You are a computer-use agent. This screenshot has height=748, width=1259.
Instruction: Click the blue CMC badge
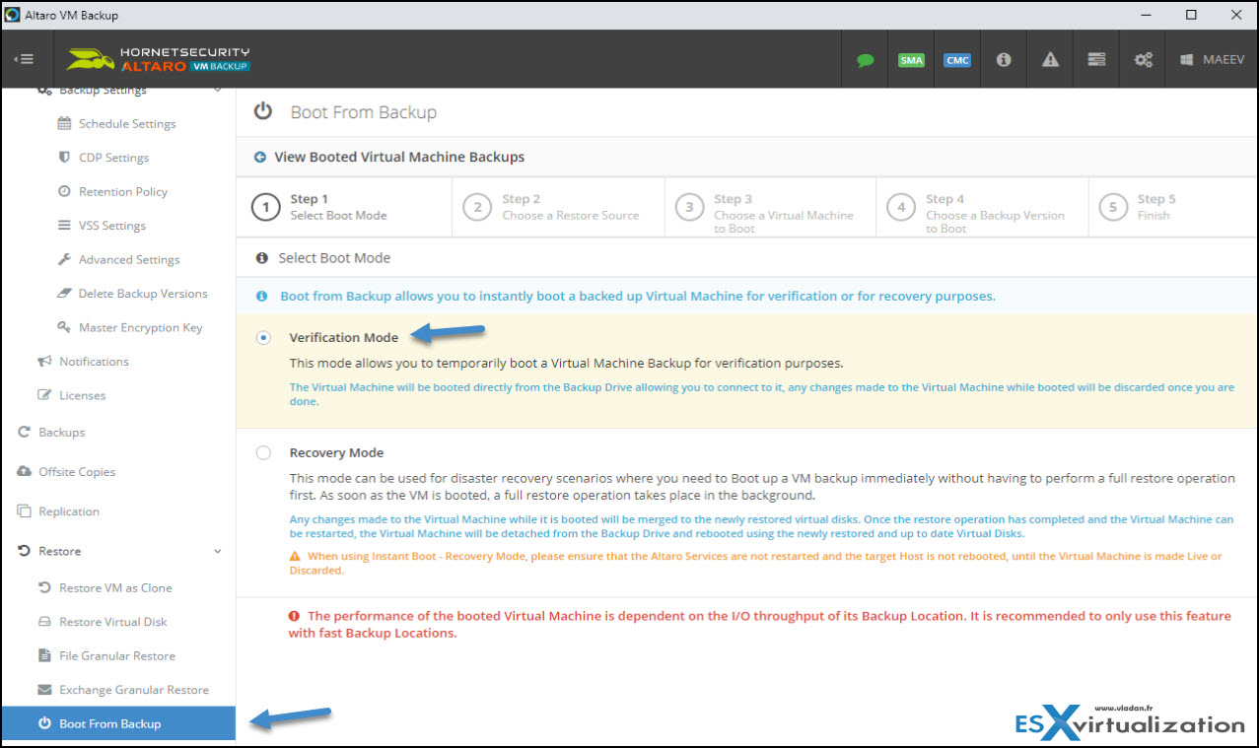pos(957,60)
